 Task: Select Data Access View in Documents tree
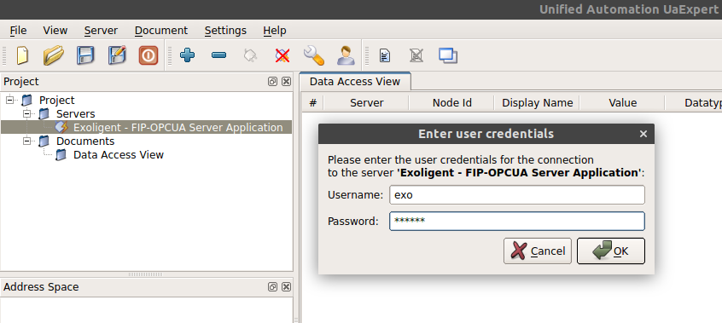[119, 154]
